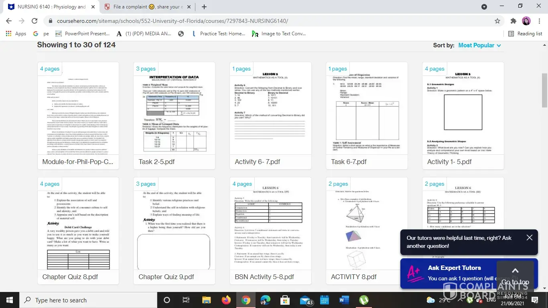Close the File a complaint tab
Image resolution: width=548 pixels, height=308 pixels.
[189, 7]
